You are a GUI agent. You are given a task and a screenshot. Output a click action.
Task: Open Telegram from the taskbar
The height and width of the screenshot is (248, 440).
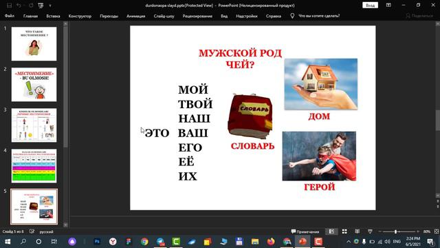(160, 242)
